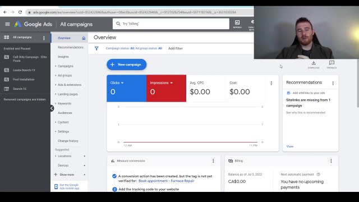The image size is (359, 202).
Task: Open Clicks metric dropdown
Action: (117, 83)
